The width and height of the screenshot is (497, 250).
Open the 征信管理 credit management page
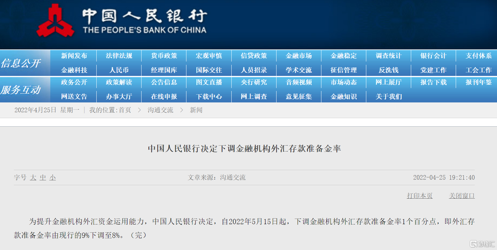coord(343,70)
